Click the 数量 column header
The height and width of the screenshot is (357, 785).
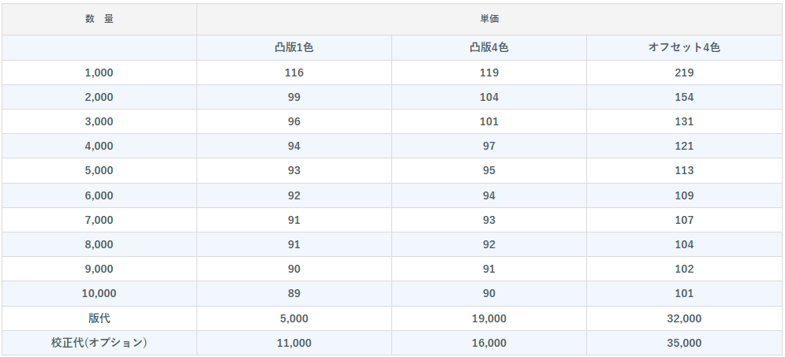[99, 19]
